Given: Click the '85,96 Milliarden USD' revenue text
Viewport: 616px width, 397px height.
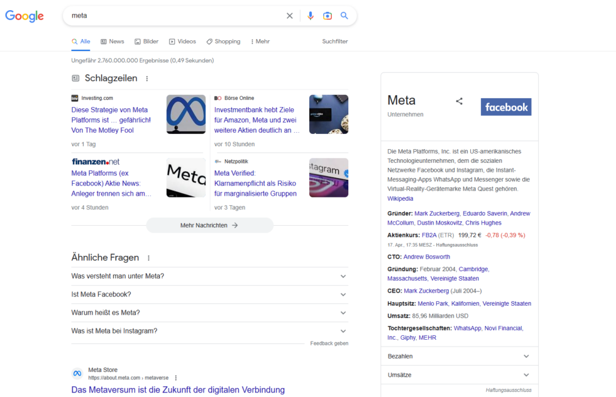Looking at the screenshot, I should [440, 316].
